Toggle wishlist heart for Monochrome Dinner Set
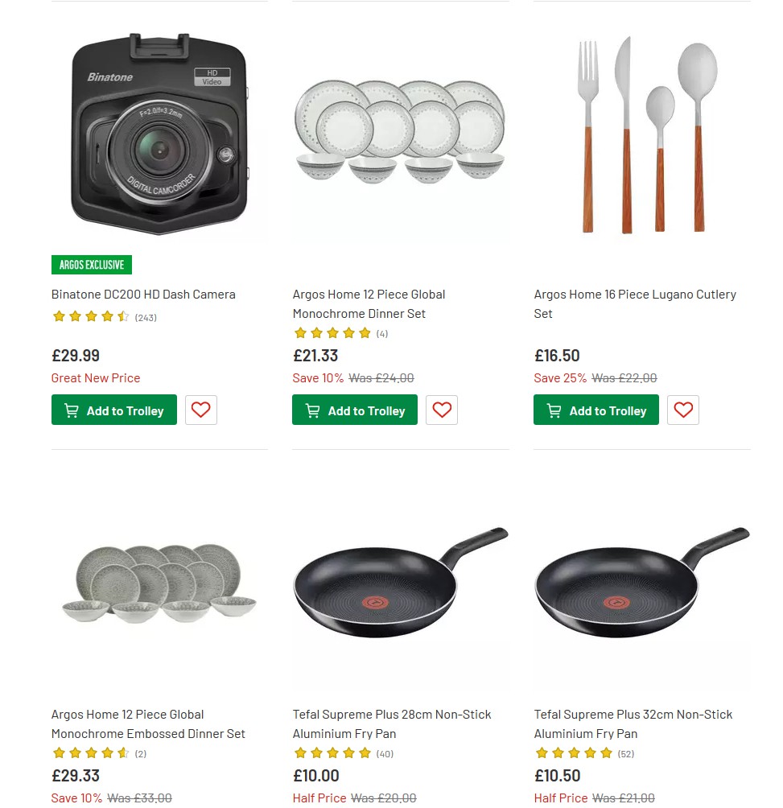783x808 pixels. 441,410
